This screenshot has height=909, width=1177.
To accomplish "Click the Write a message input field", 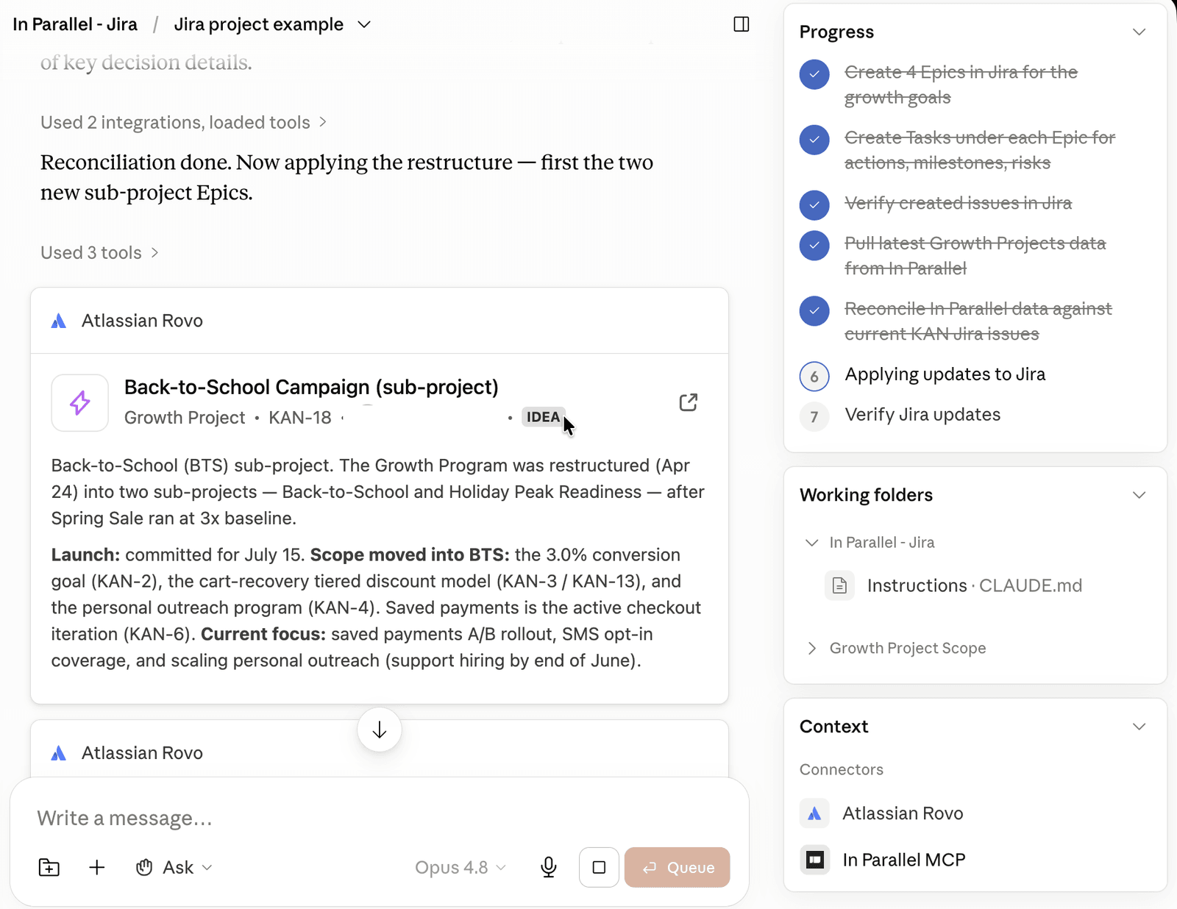I will pos(380,818).
